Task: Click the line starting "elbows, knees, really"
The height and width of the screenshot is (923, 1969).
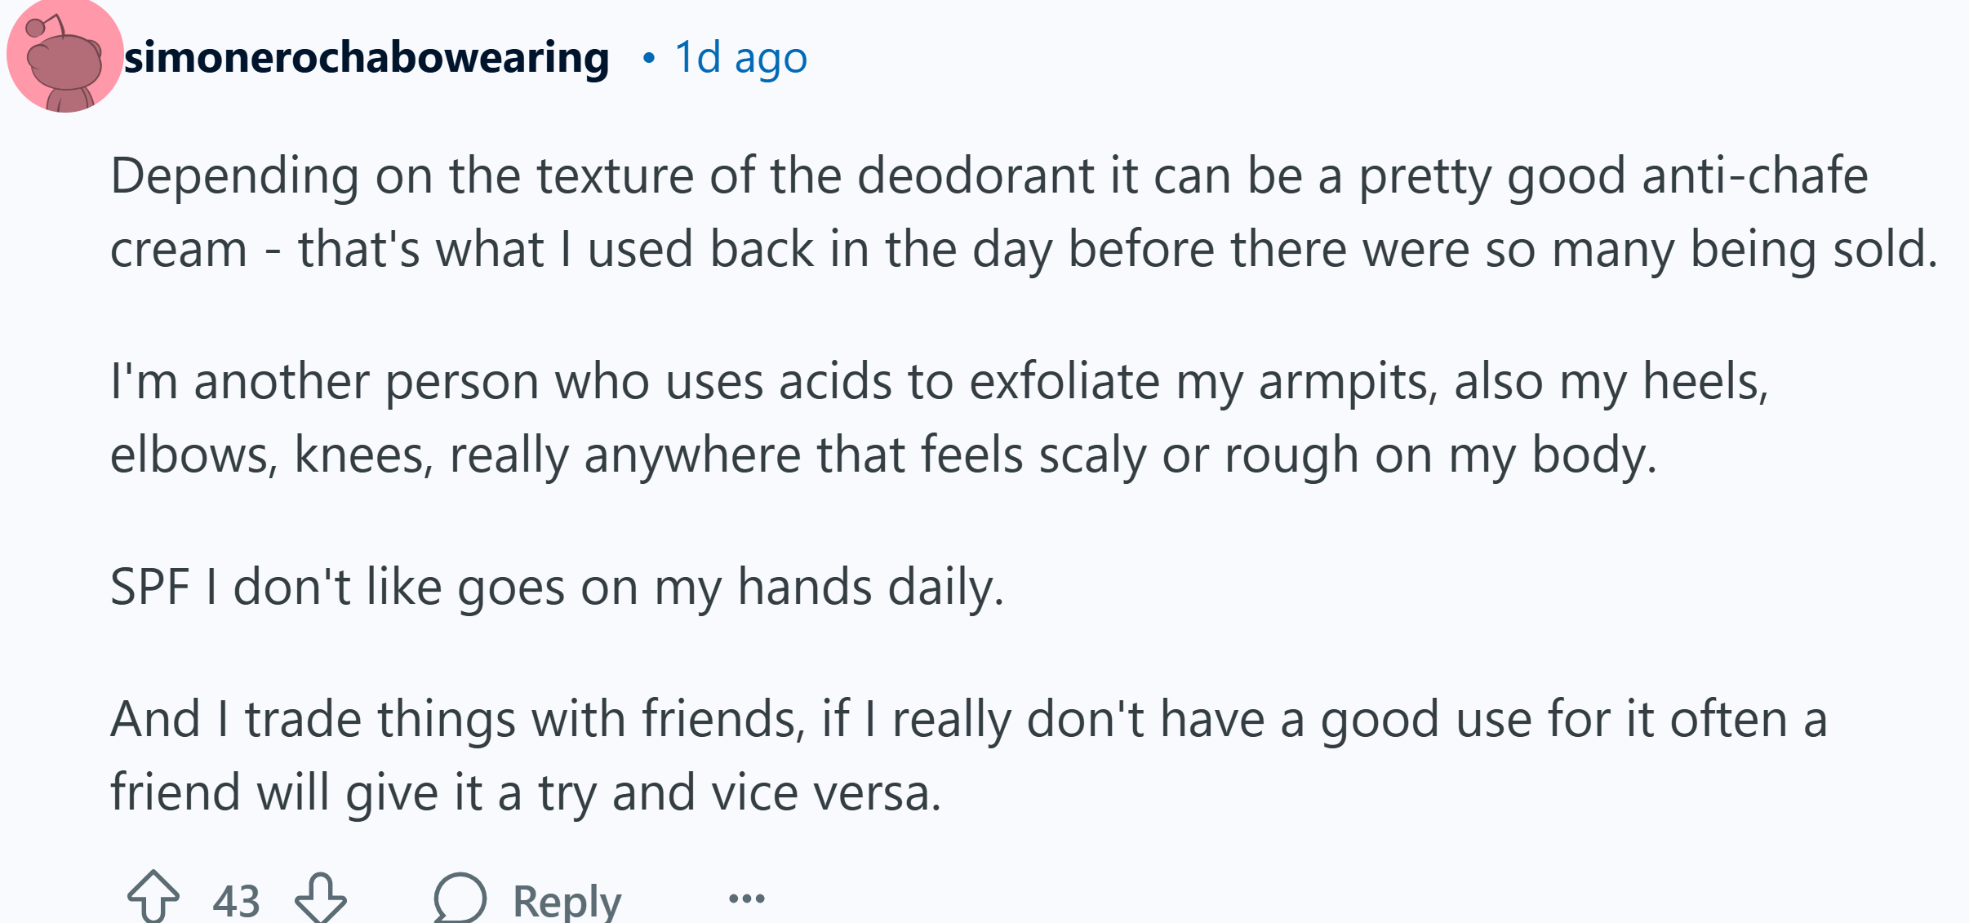Action: pyautogui.click(x=883, y=455)
